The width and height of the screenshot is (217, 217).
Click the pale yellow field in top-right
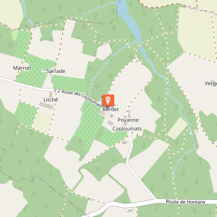click(x=197, y=33)
